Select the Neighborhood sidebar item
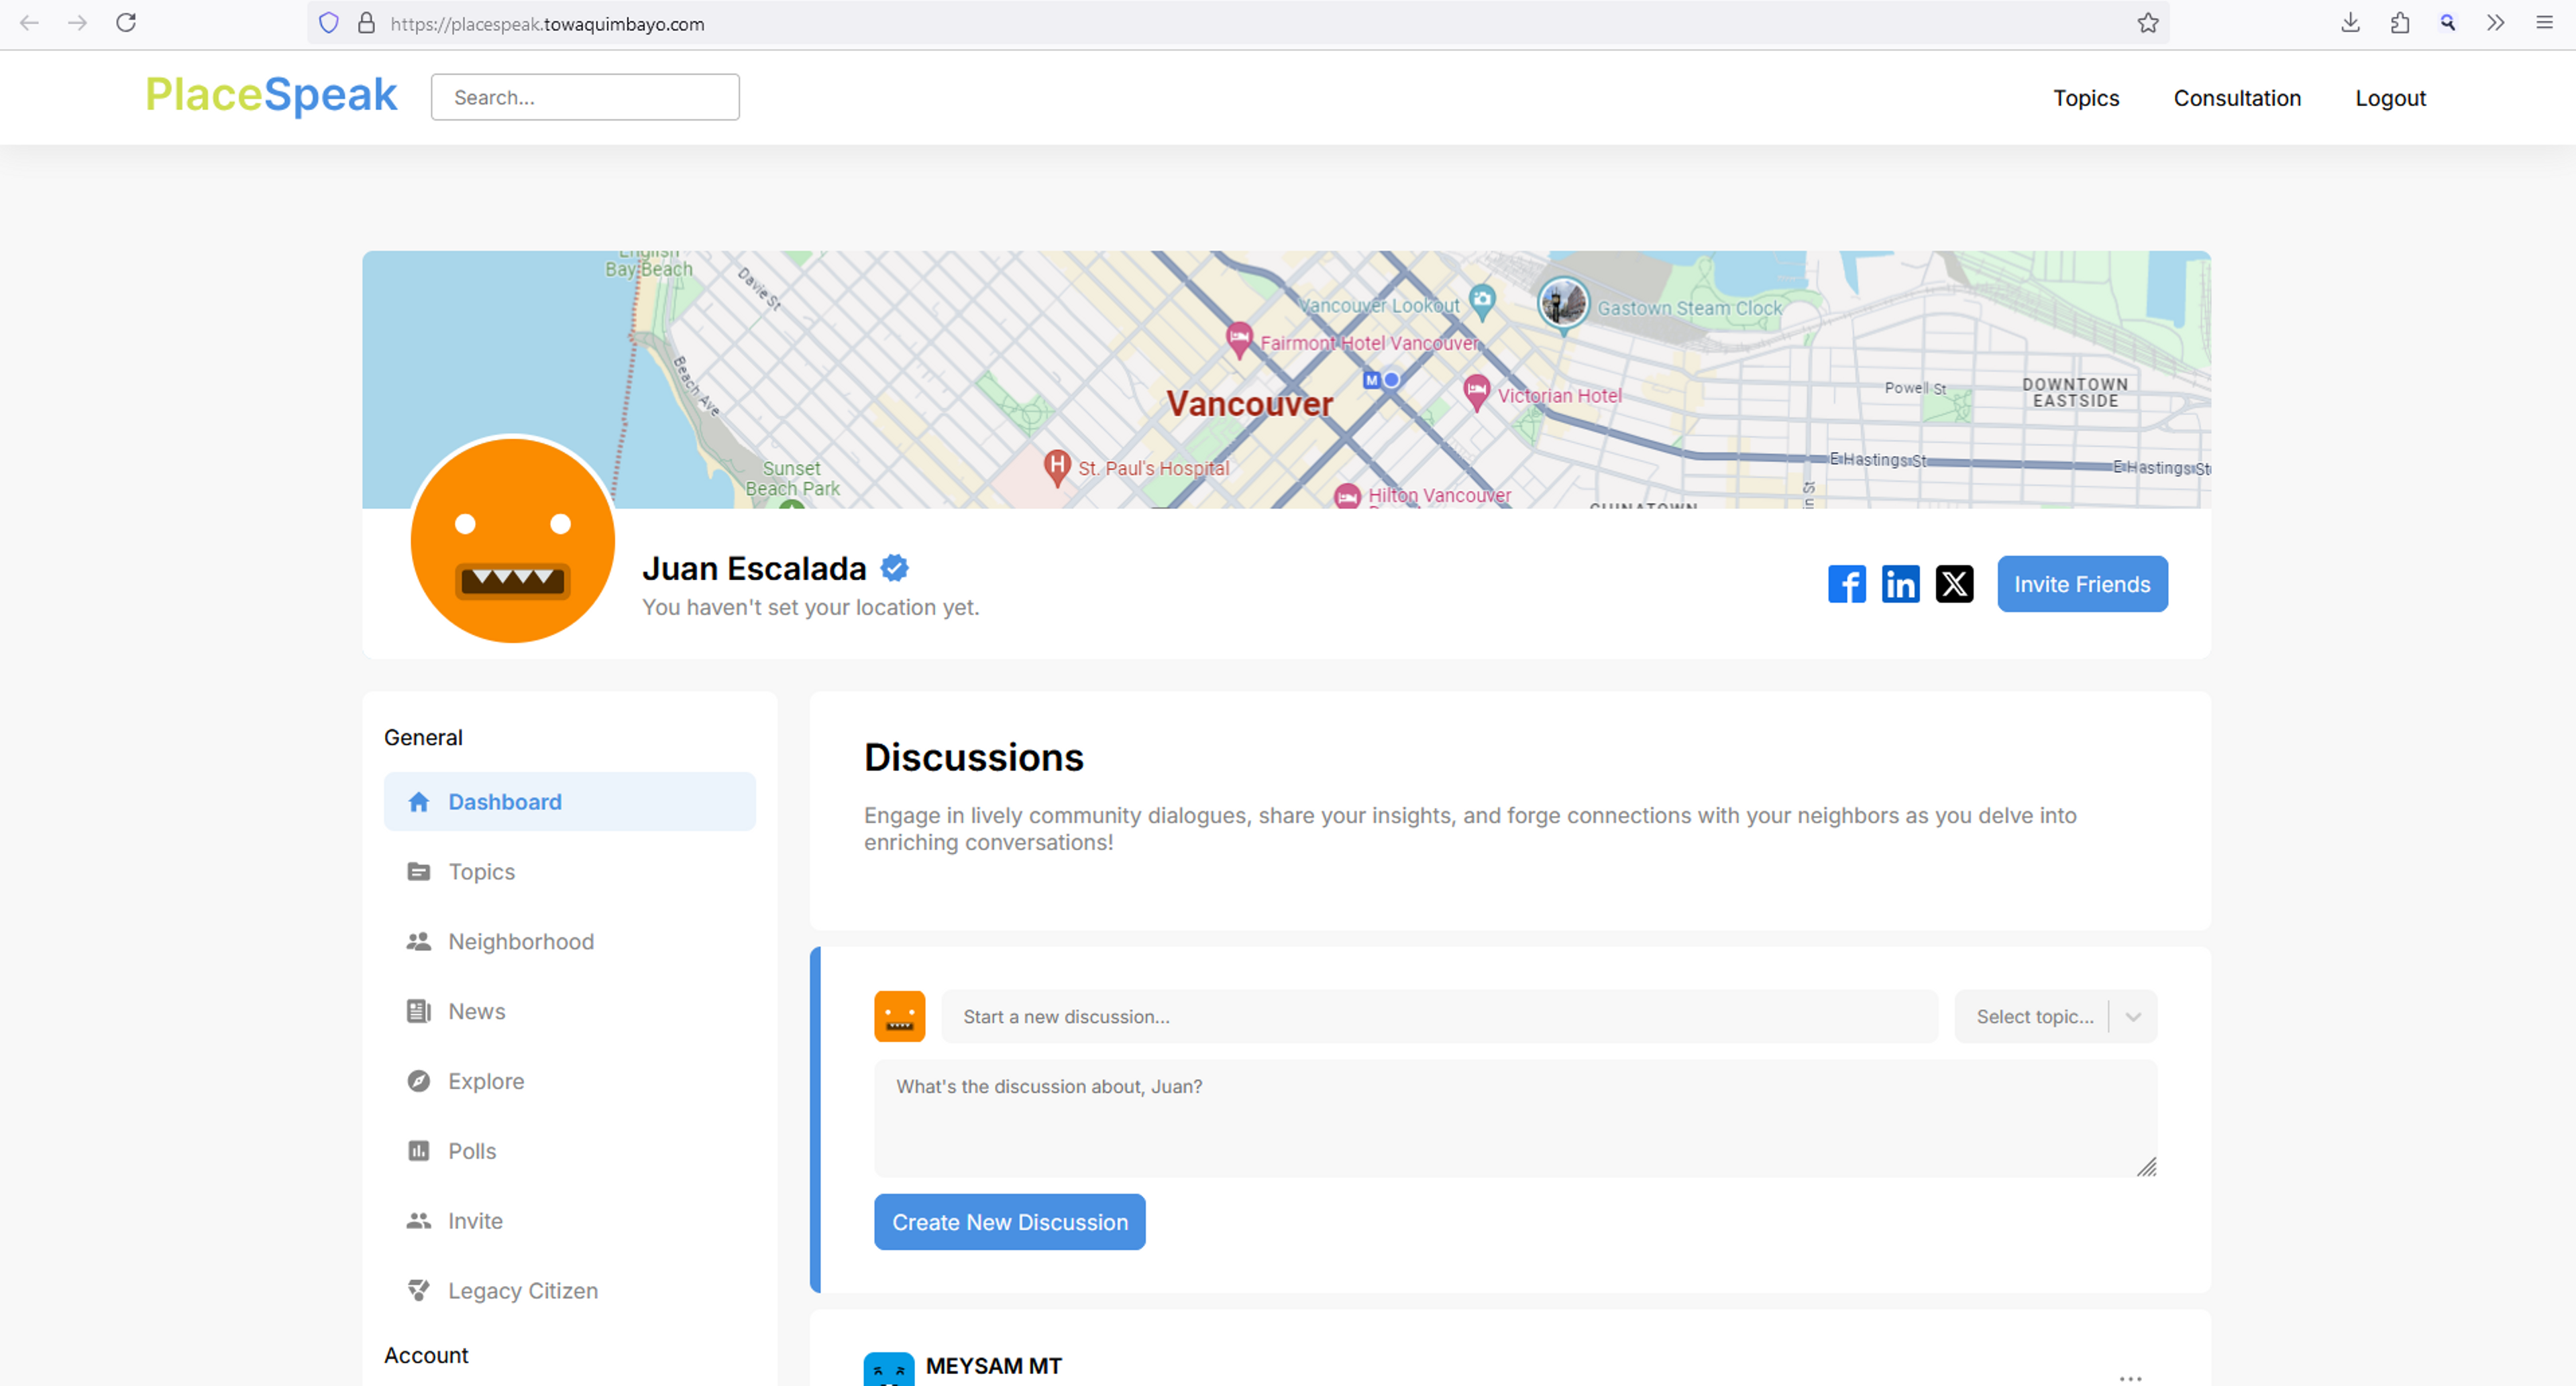The image size is (2576, 1386). point(569,941)
